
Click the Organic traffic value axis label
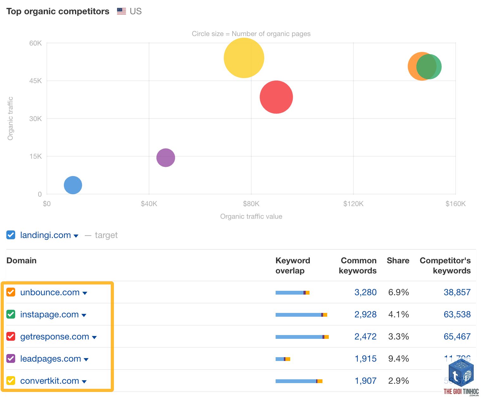[251, 217]
